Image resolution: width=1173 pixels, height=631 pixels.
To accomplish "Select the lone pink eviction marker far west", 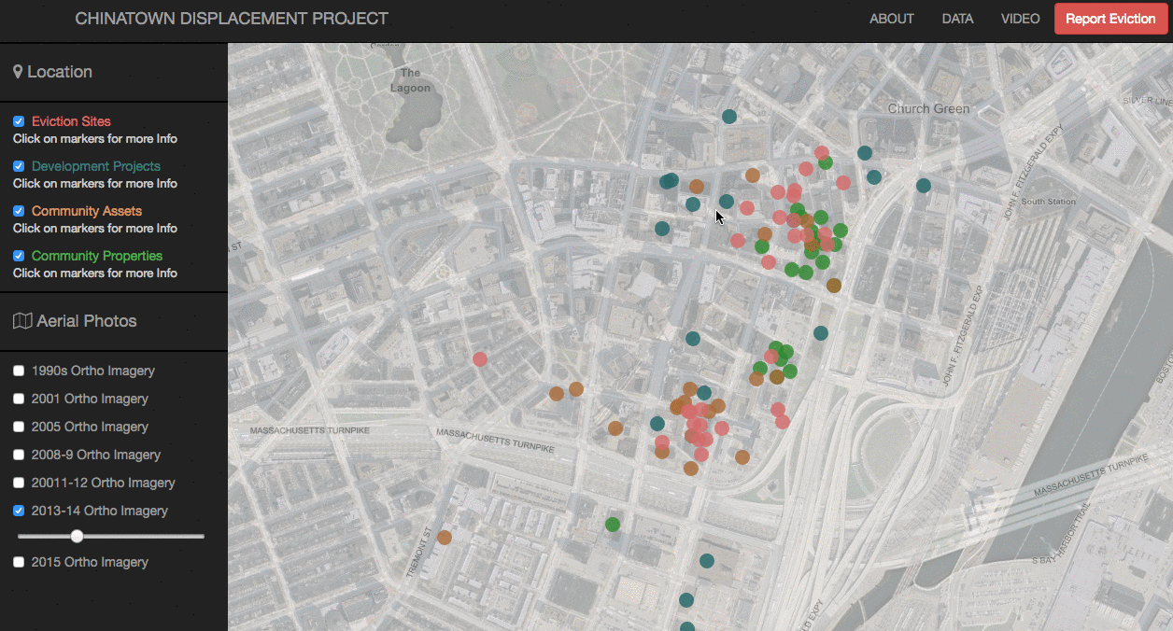I will (x=480, y=359).
